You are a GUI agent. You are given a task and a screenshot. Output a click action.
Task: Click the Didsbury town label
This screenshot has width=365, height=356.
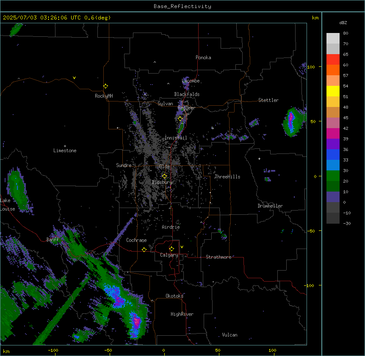162,182
